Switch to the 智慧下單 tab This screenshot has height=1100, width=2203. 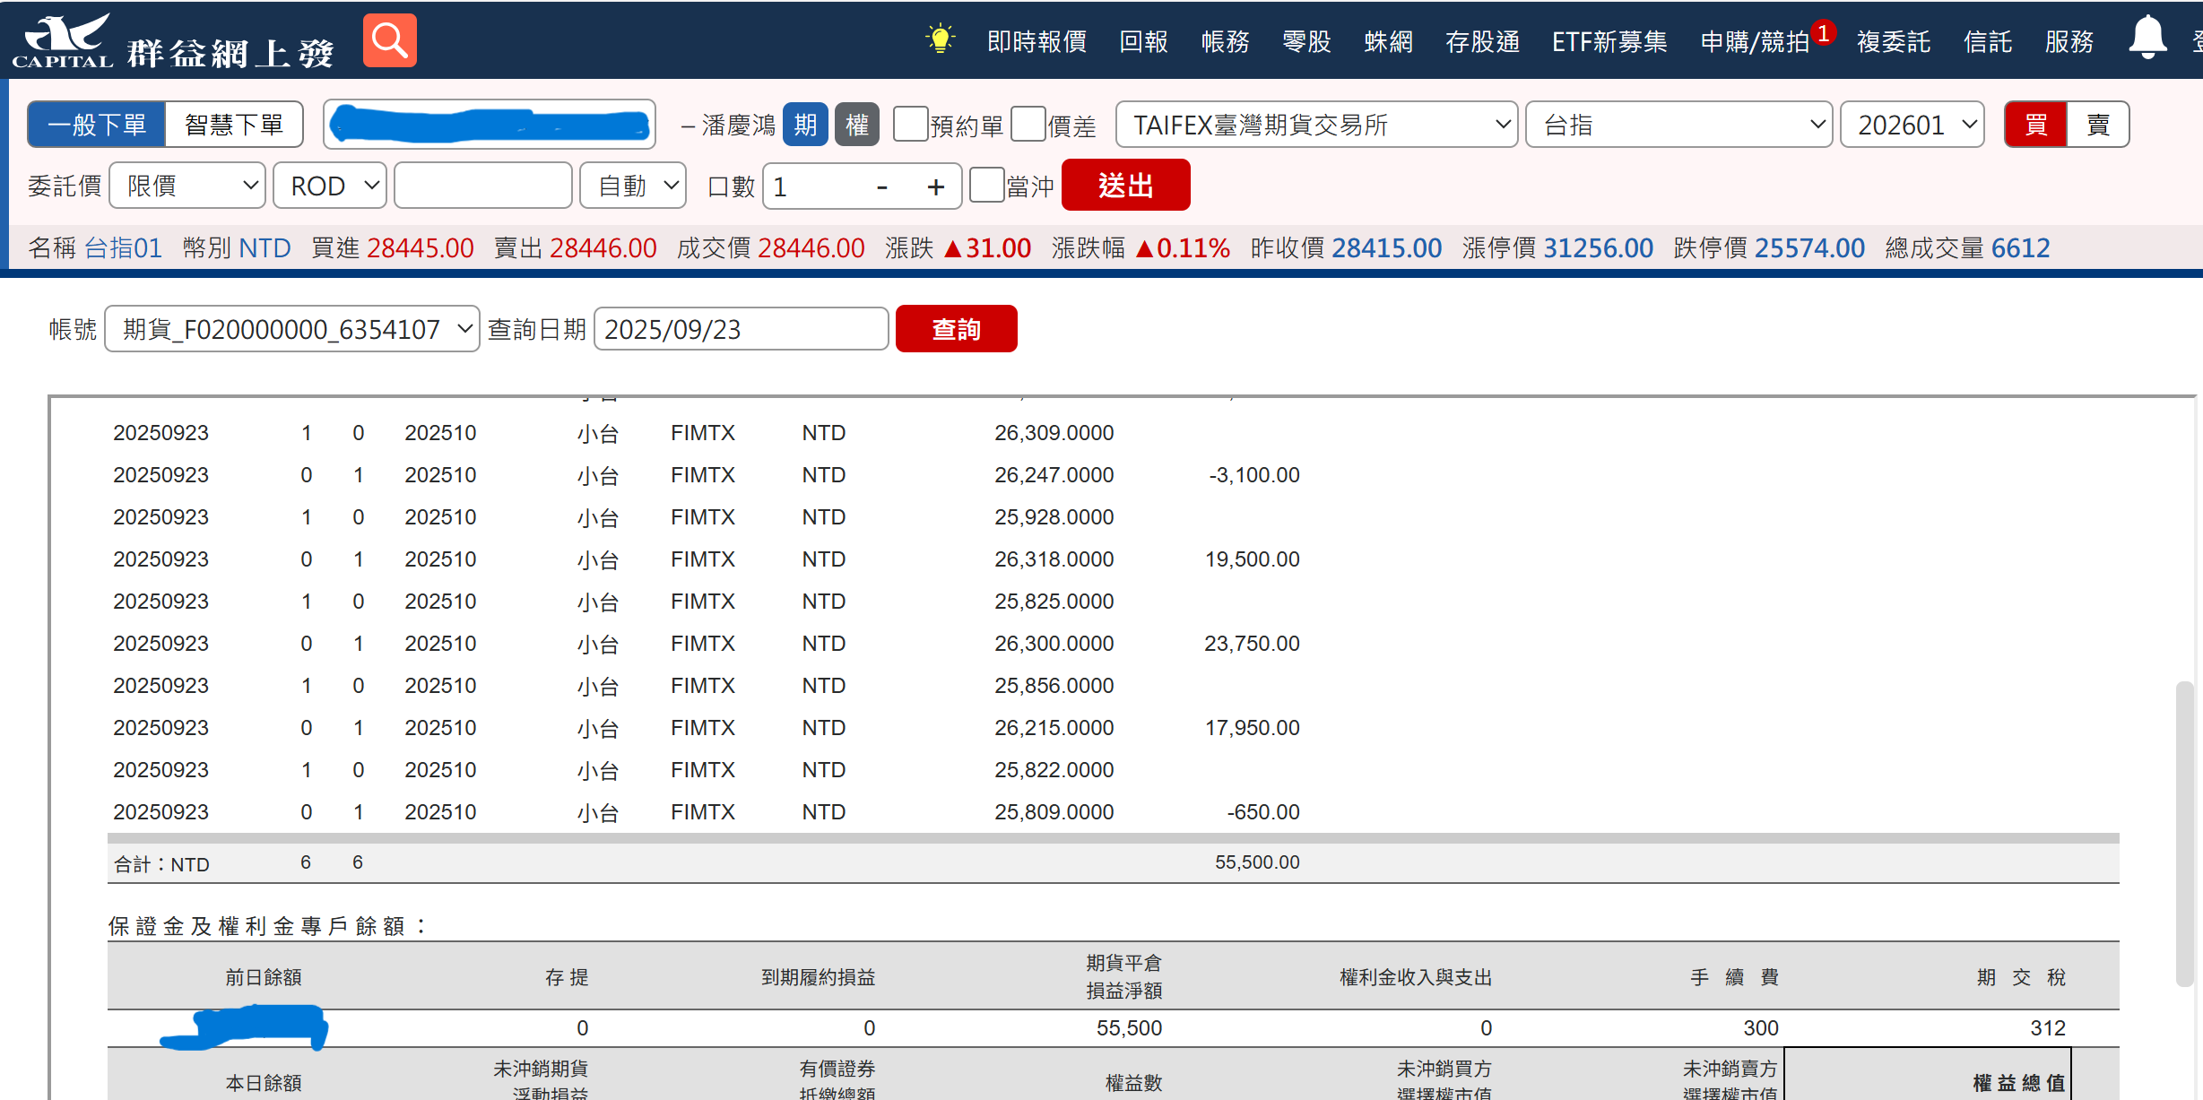(x=234, y=125)
